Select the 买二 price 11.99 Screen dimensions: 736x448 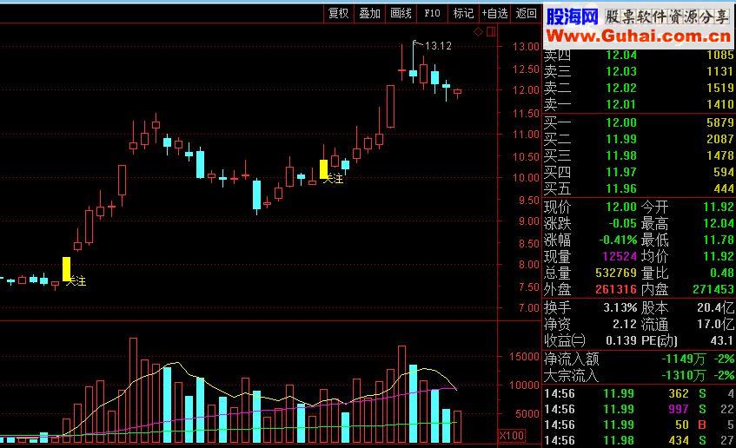[621, 139]
